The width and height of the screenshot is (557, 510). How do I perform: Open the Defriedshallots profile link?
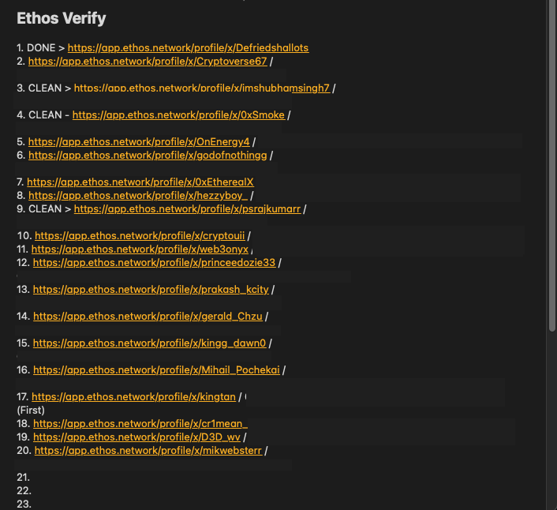coord(188,48)
